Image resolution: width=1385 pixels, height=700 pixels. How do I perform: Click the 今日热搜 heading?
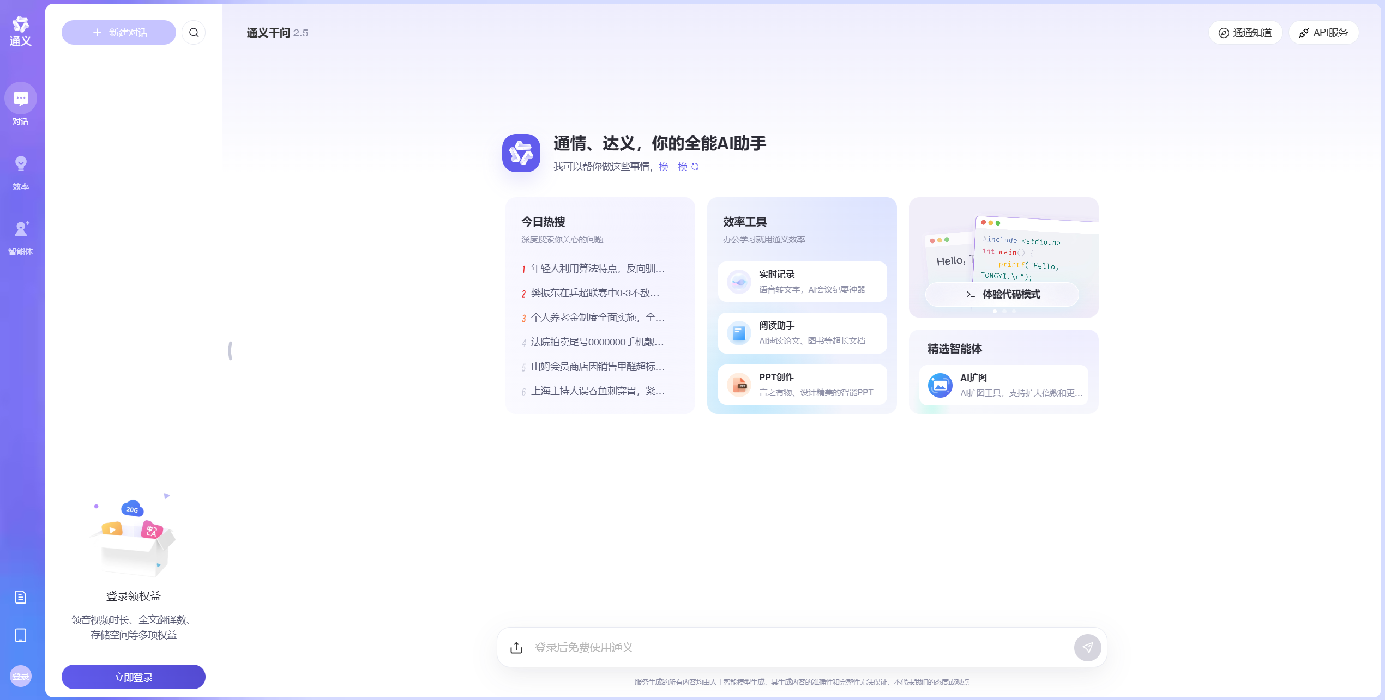pyautogui.click(x=543, y=222)
